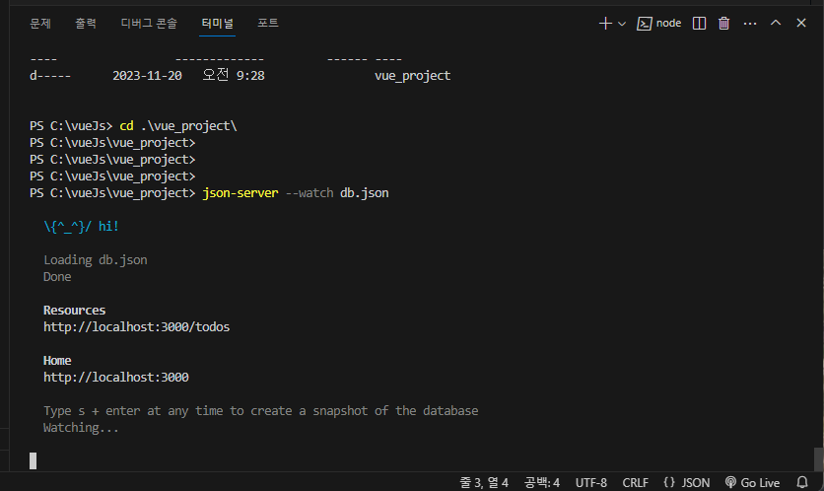Image resolution: width=824 pixels, height=491 pixels.
Task: Open notifications bell icon
Action: 802,482
